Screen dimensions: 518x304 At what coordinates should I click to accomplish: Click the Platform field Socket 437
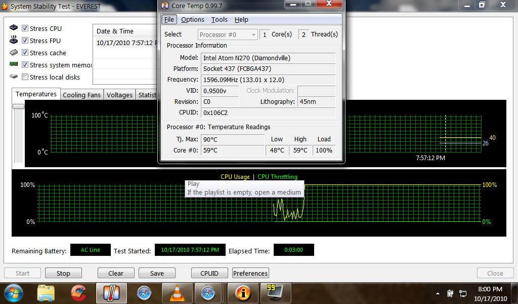(x=268, y=69)
